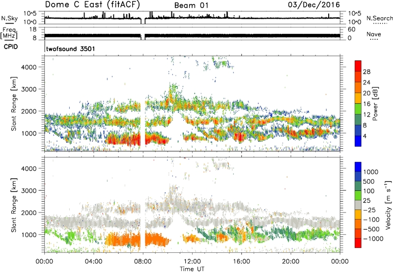
Task: Click the 'Freq. [MHz]' axis label
Action: point(9,33)
